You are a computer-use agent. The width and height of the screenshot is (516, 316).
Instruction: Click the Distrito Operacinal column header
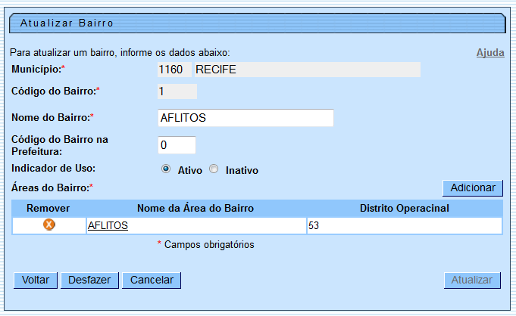[405, 208]
